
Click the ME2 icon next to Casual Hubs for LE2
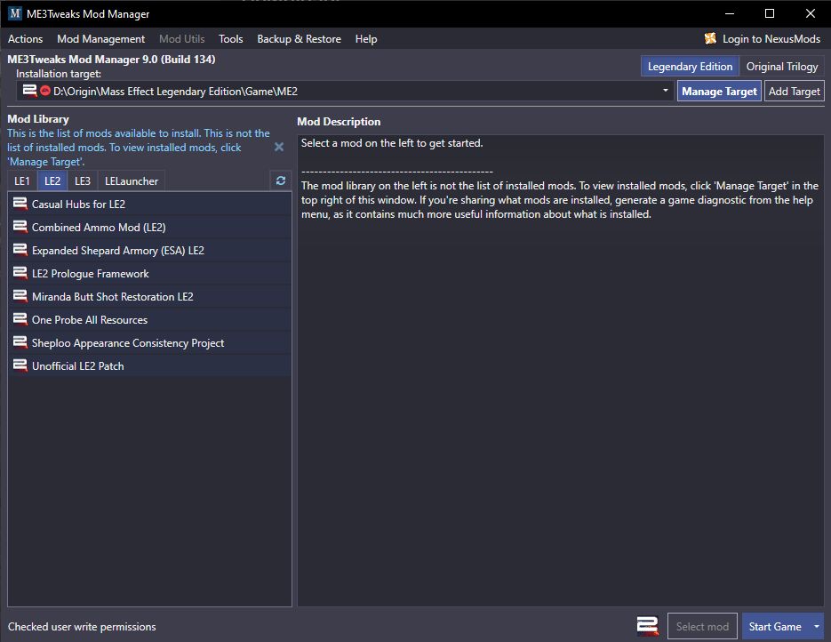20,204
